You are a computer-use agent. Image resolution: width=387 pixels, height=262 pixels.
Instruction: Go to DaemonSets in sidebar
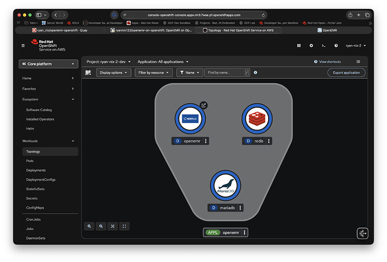36,238
